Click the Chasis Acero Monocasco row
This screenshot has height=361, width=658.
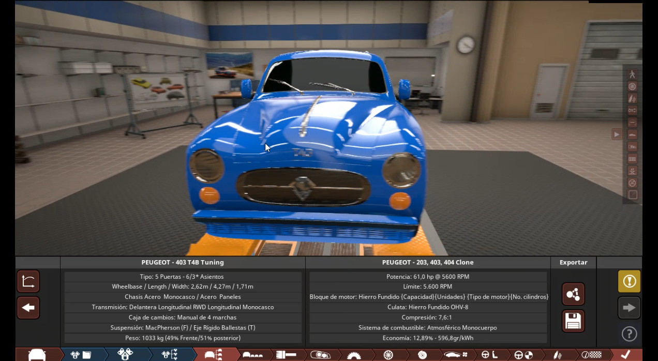click(x=183, y=297)
